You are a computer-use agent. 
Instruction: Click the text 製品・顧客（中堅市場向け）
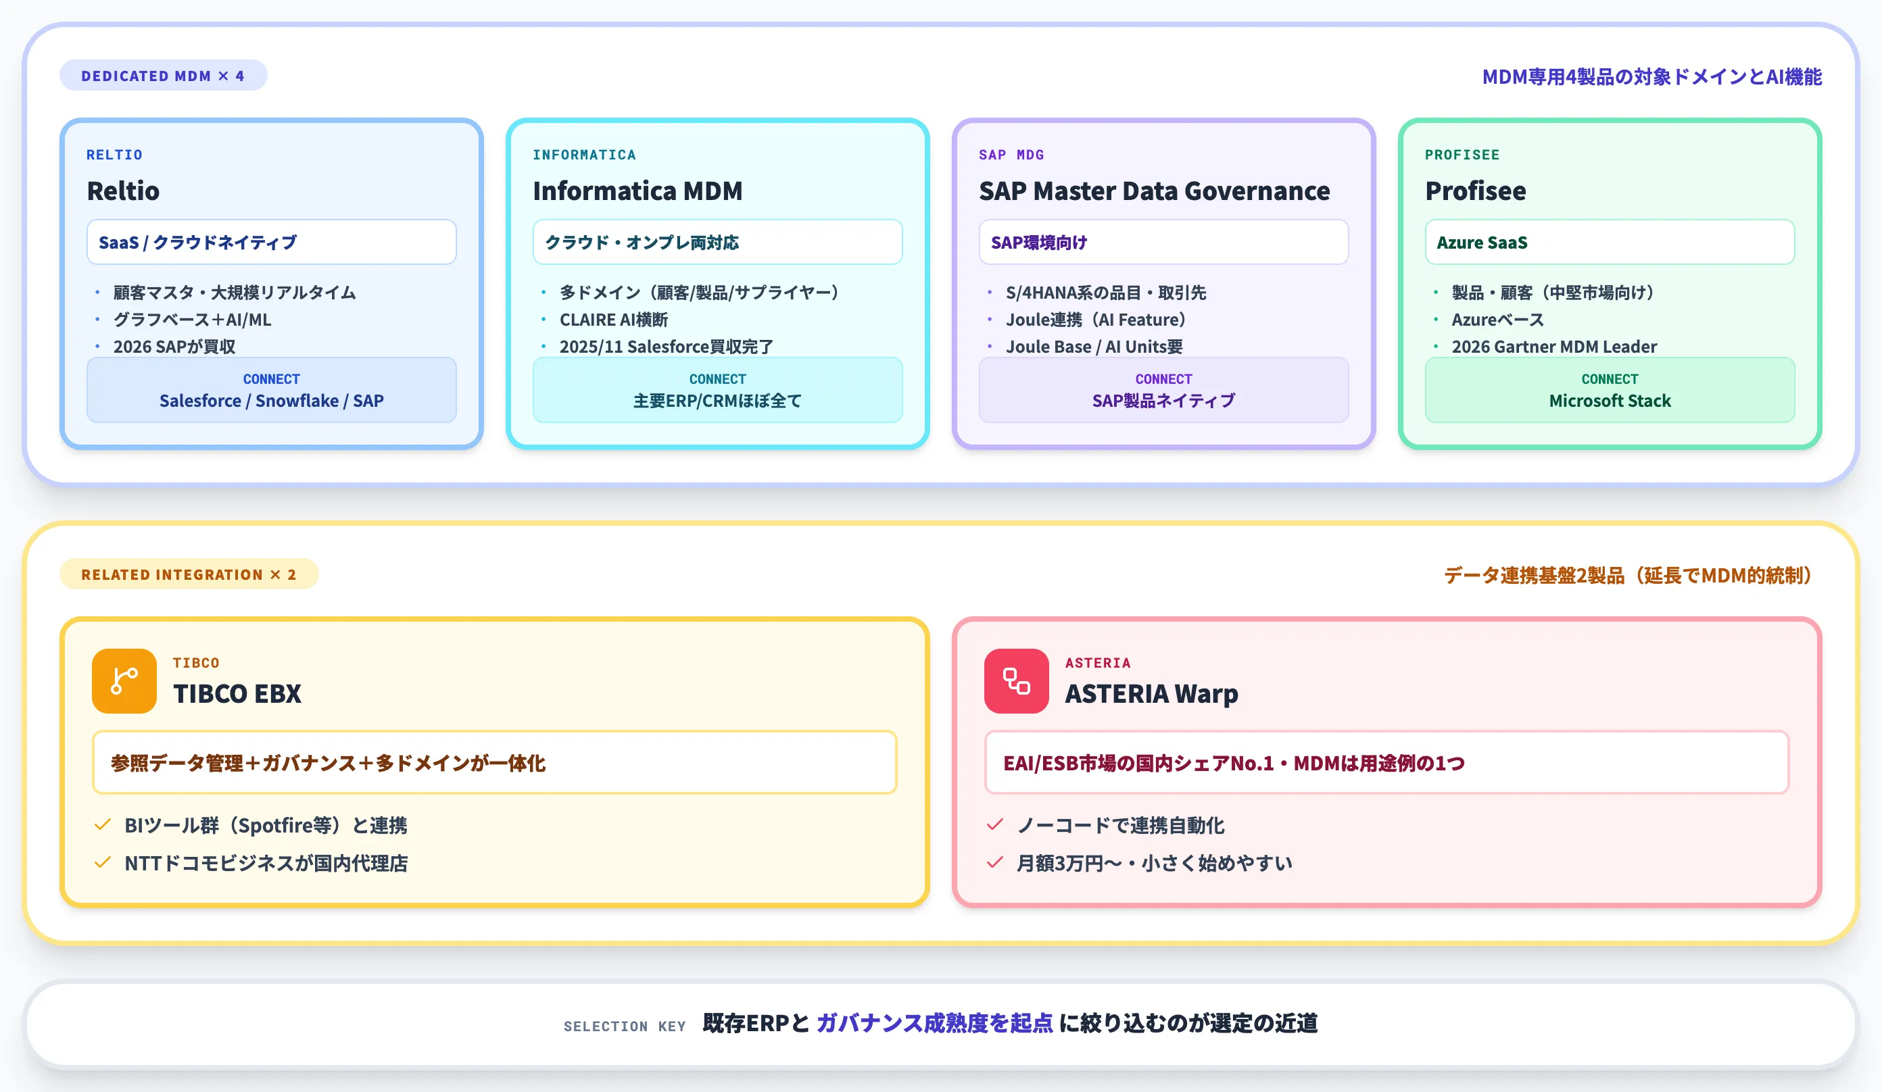[1553, 292]
